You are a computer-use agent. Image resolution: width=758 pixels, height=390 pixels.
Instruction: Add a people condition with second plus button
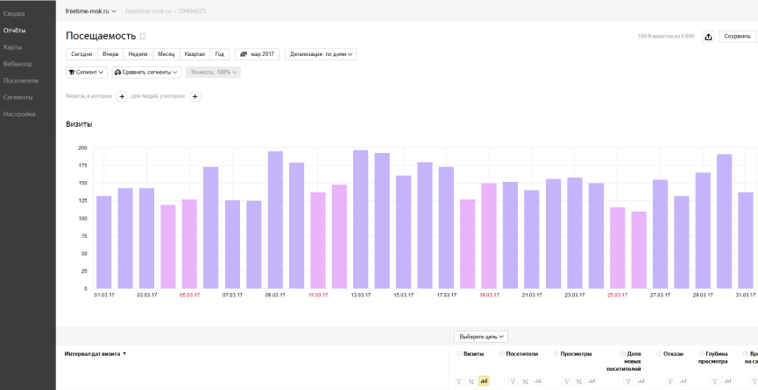(195, 96)
